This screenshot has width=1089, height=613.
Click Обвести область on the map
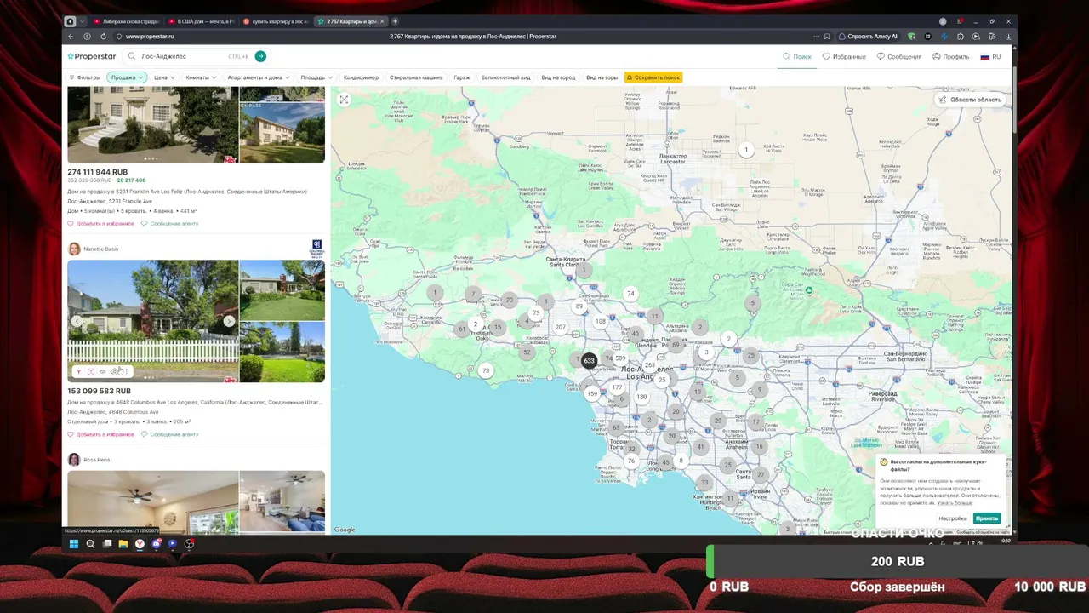(971, 100)
